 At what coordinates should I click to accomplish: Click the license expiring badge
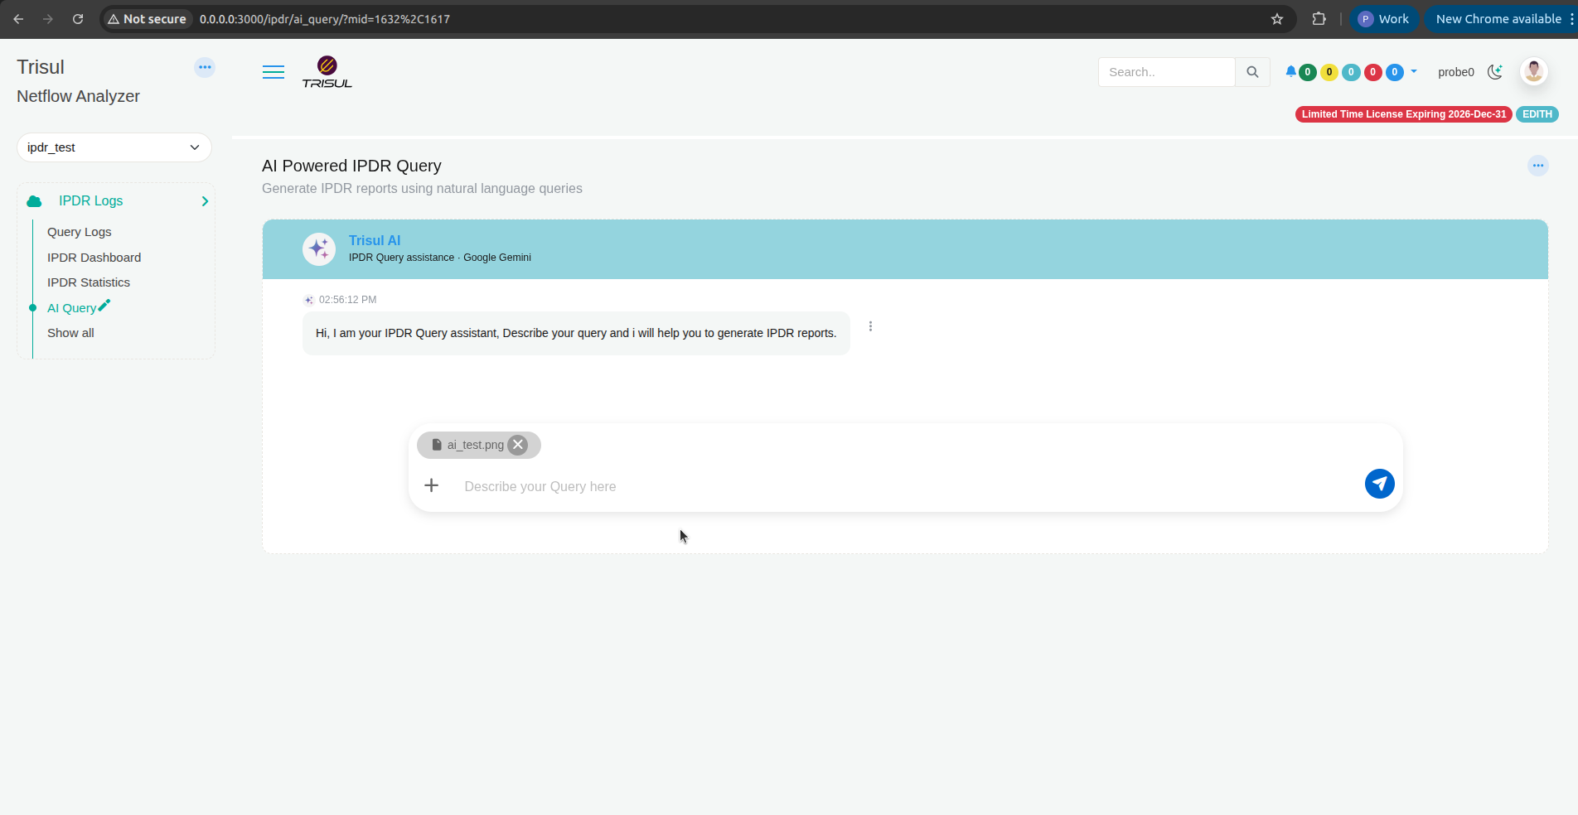click(1404, 114)
